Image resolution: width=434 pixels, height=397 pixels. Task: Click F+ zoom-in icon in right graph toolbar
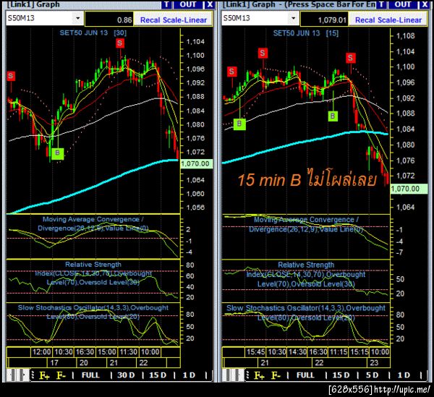260,375
